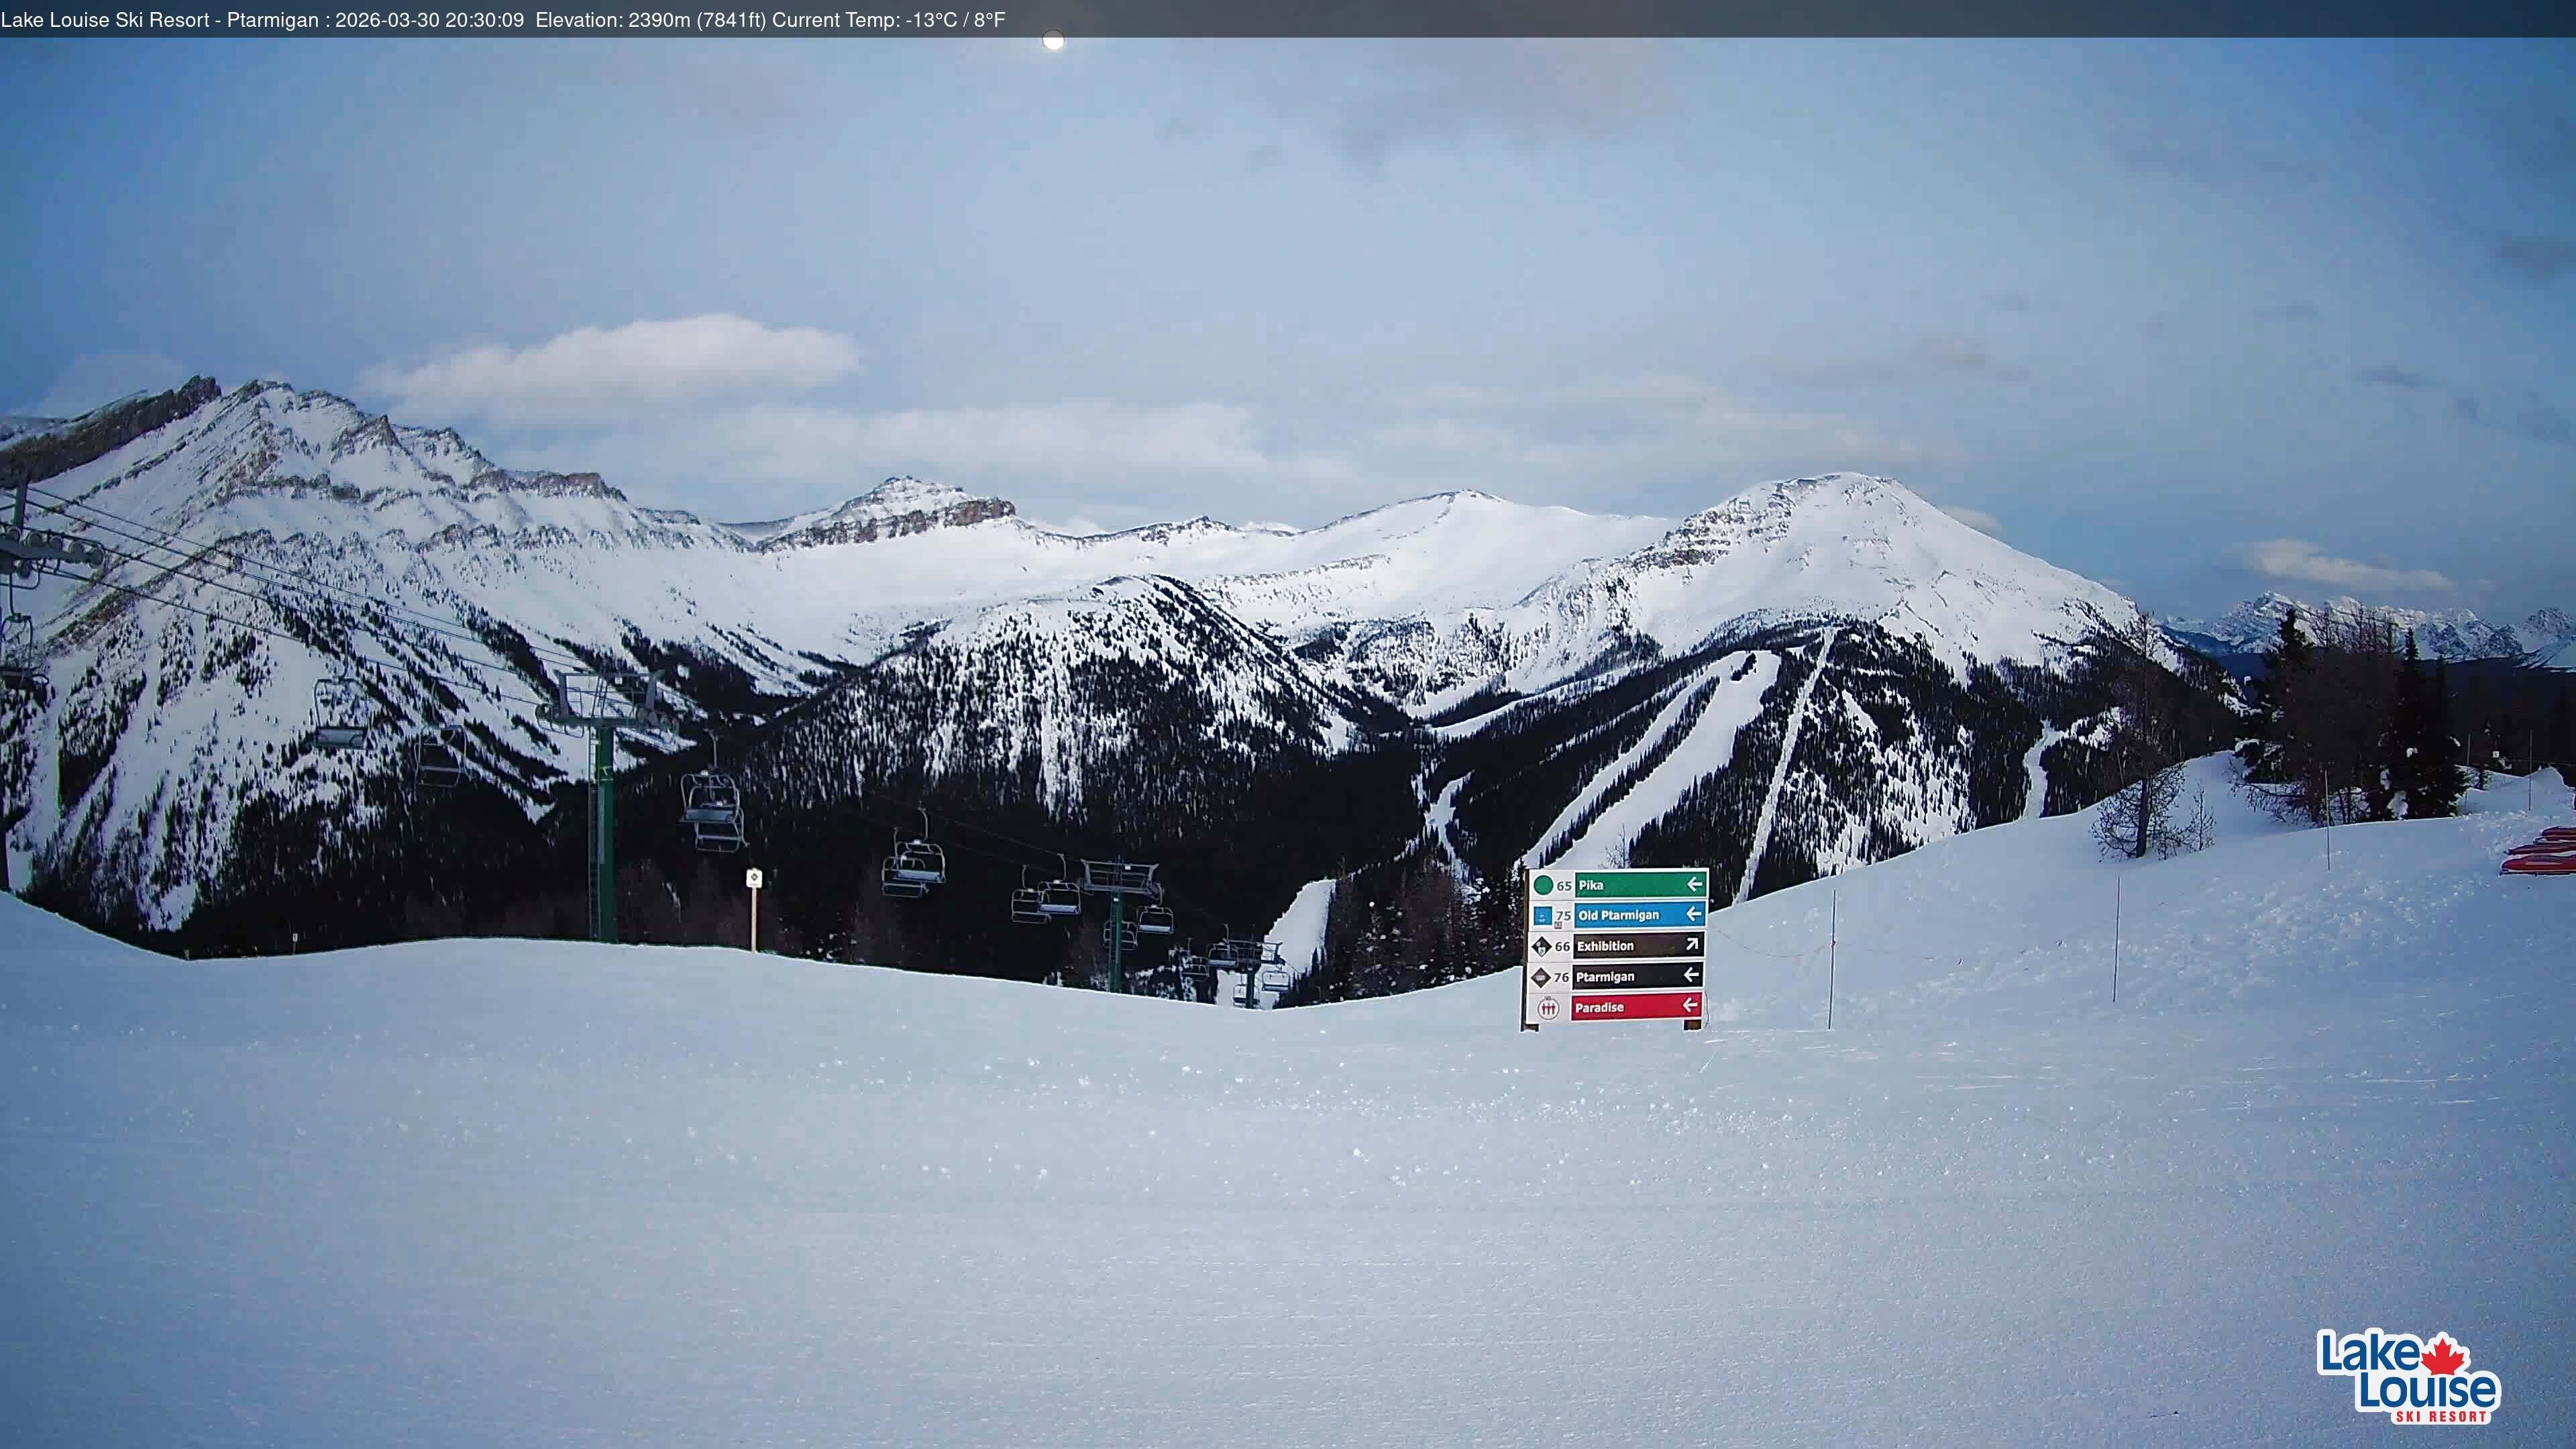Click the small white marker on wooden post
Viewport: 2576px width, 1449px height.
pyautogui.click(x=754, y=878)
